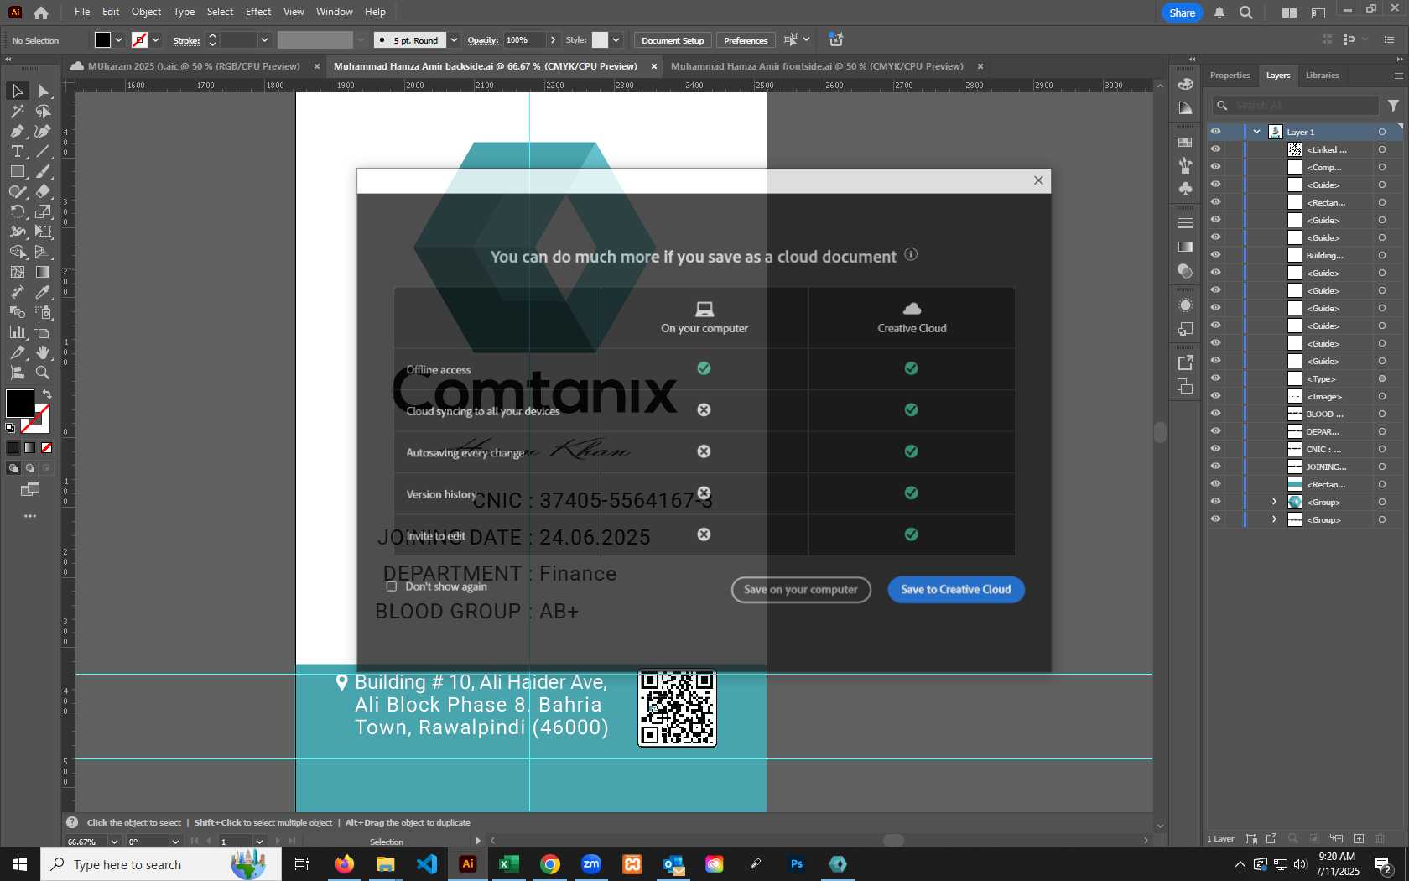
Task: Select the Paintbrush tool
Action: pos(43,171)
